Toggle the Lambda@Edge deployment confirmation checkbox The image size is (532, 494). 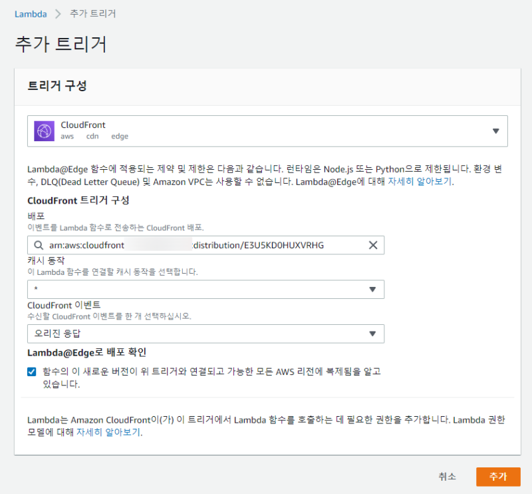[32, 371]
